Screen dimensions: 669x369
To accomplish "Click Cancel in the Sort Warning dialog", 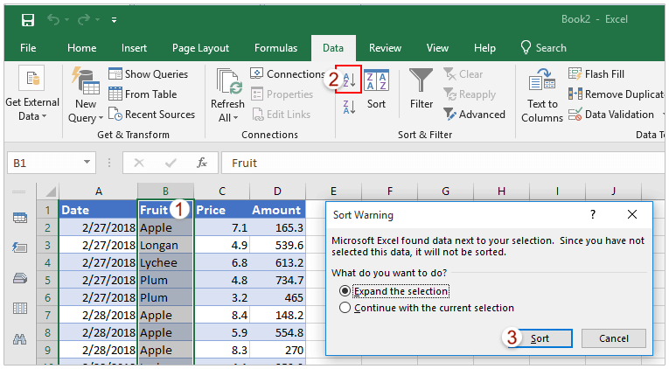I will pos(614,338).
